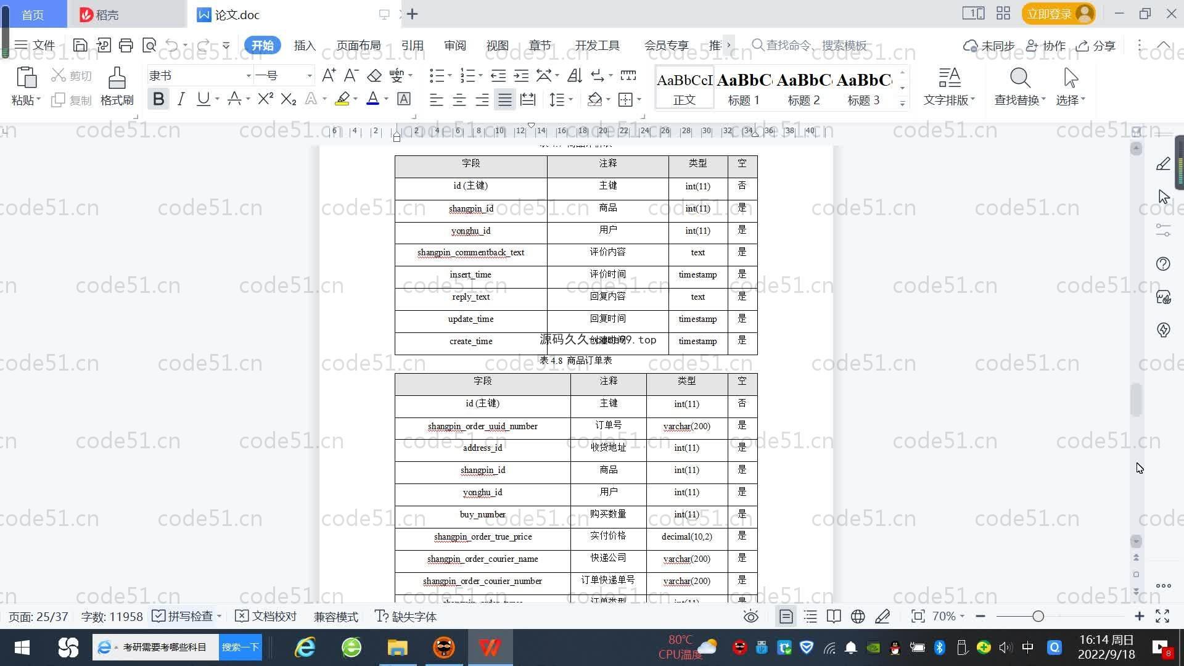Screen dimensions: 1184x666
Task: Click the Paste clipboard icon
Action: click(x=26, y=78)
